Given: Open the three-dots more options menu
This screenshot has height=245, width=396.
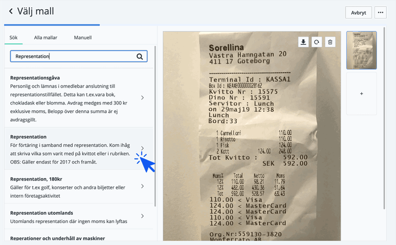Looking at the screenshot, I should coord(380,13).
